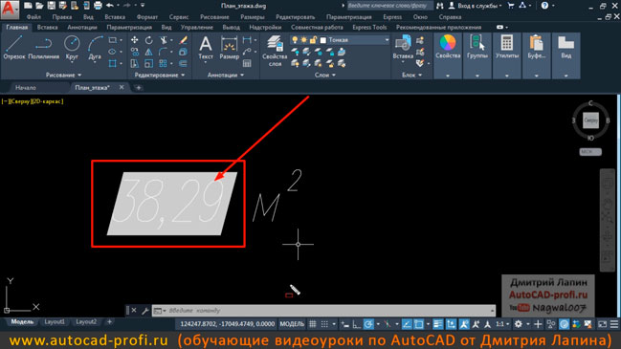Open the Формат menu
Image resolution: width=621 pixels, height=349 pixels.
click(x=147, y=17)
